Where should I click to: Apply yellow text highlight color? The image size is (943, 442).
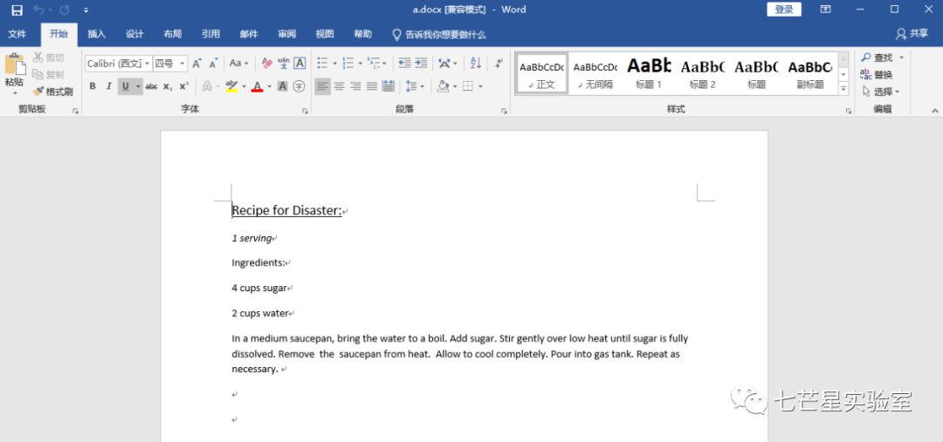pyautogui.click(x=231, y=86)
